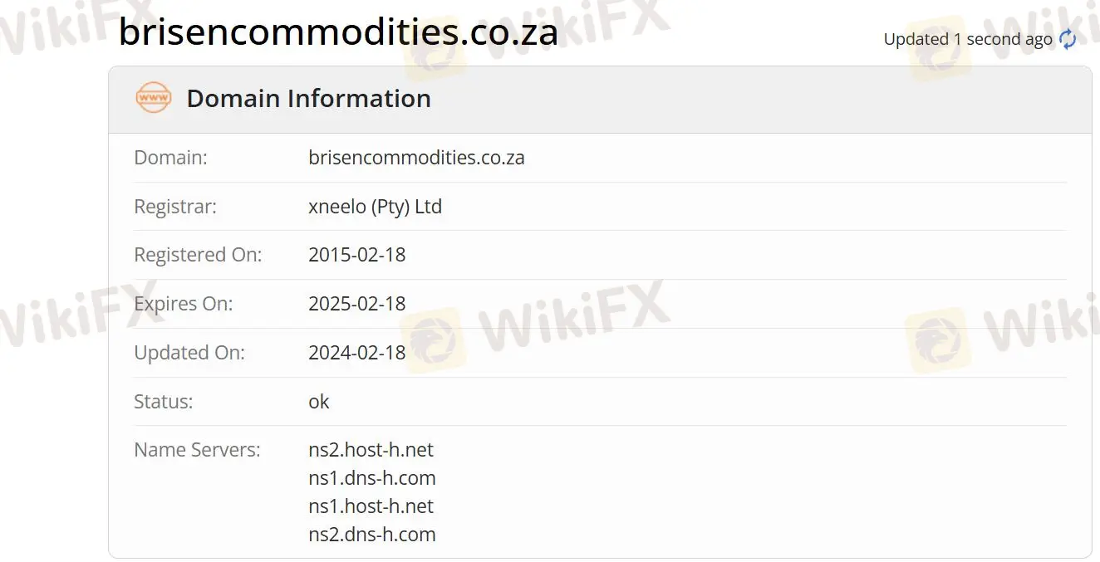Screen dimensions: 1100x562
Task: Select the Domain Information panel icon
Action: tap(154, 97)
